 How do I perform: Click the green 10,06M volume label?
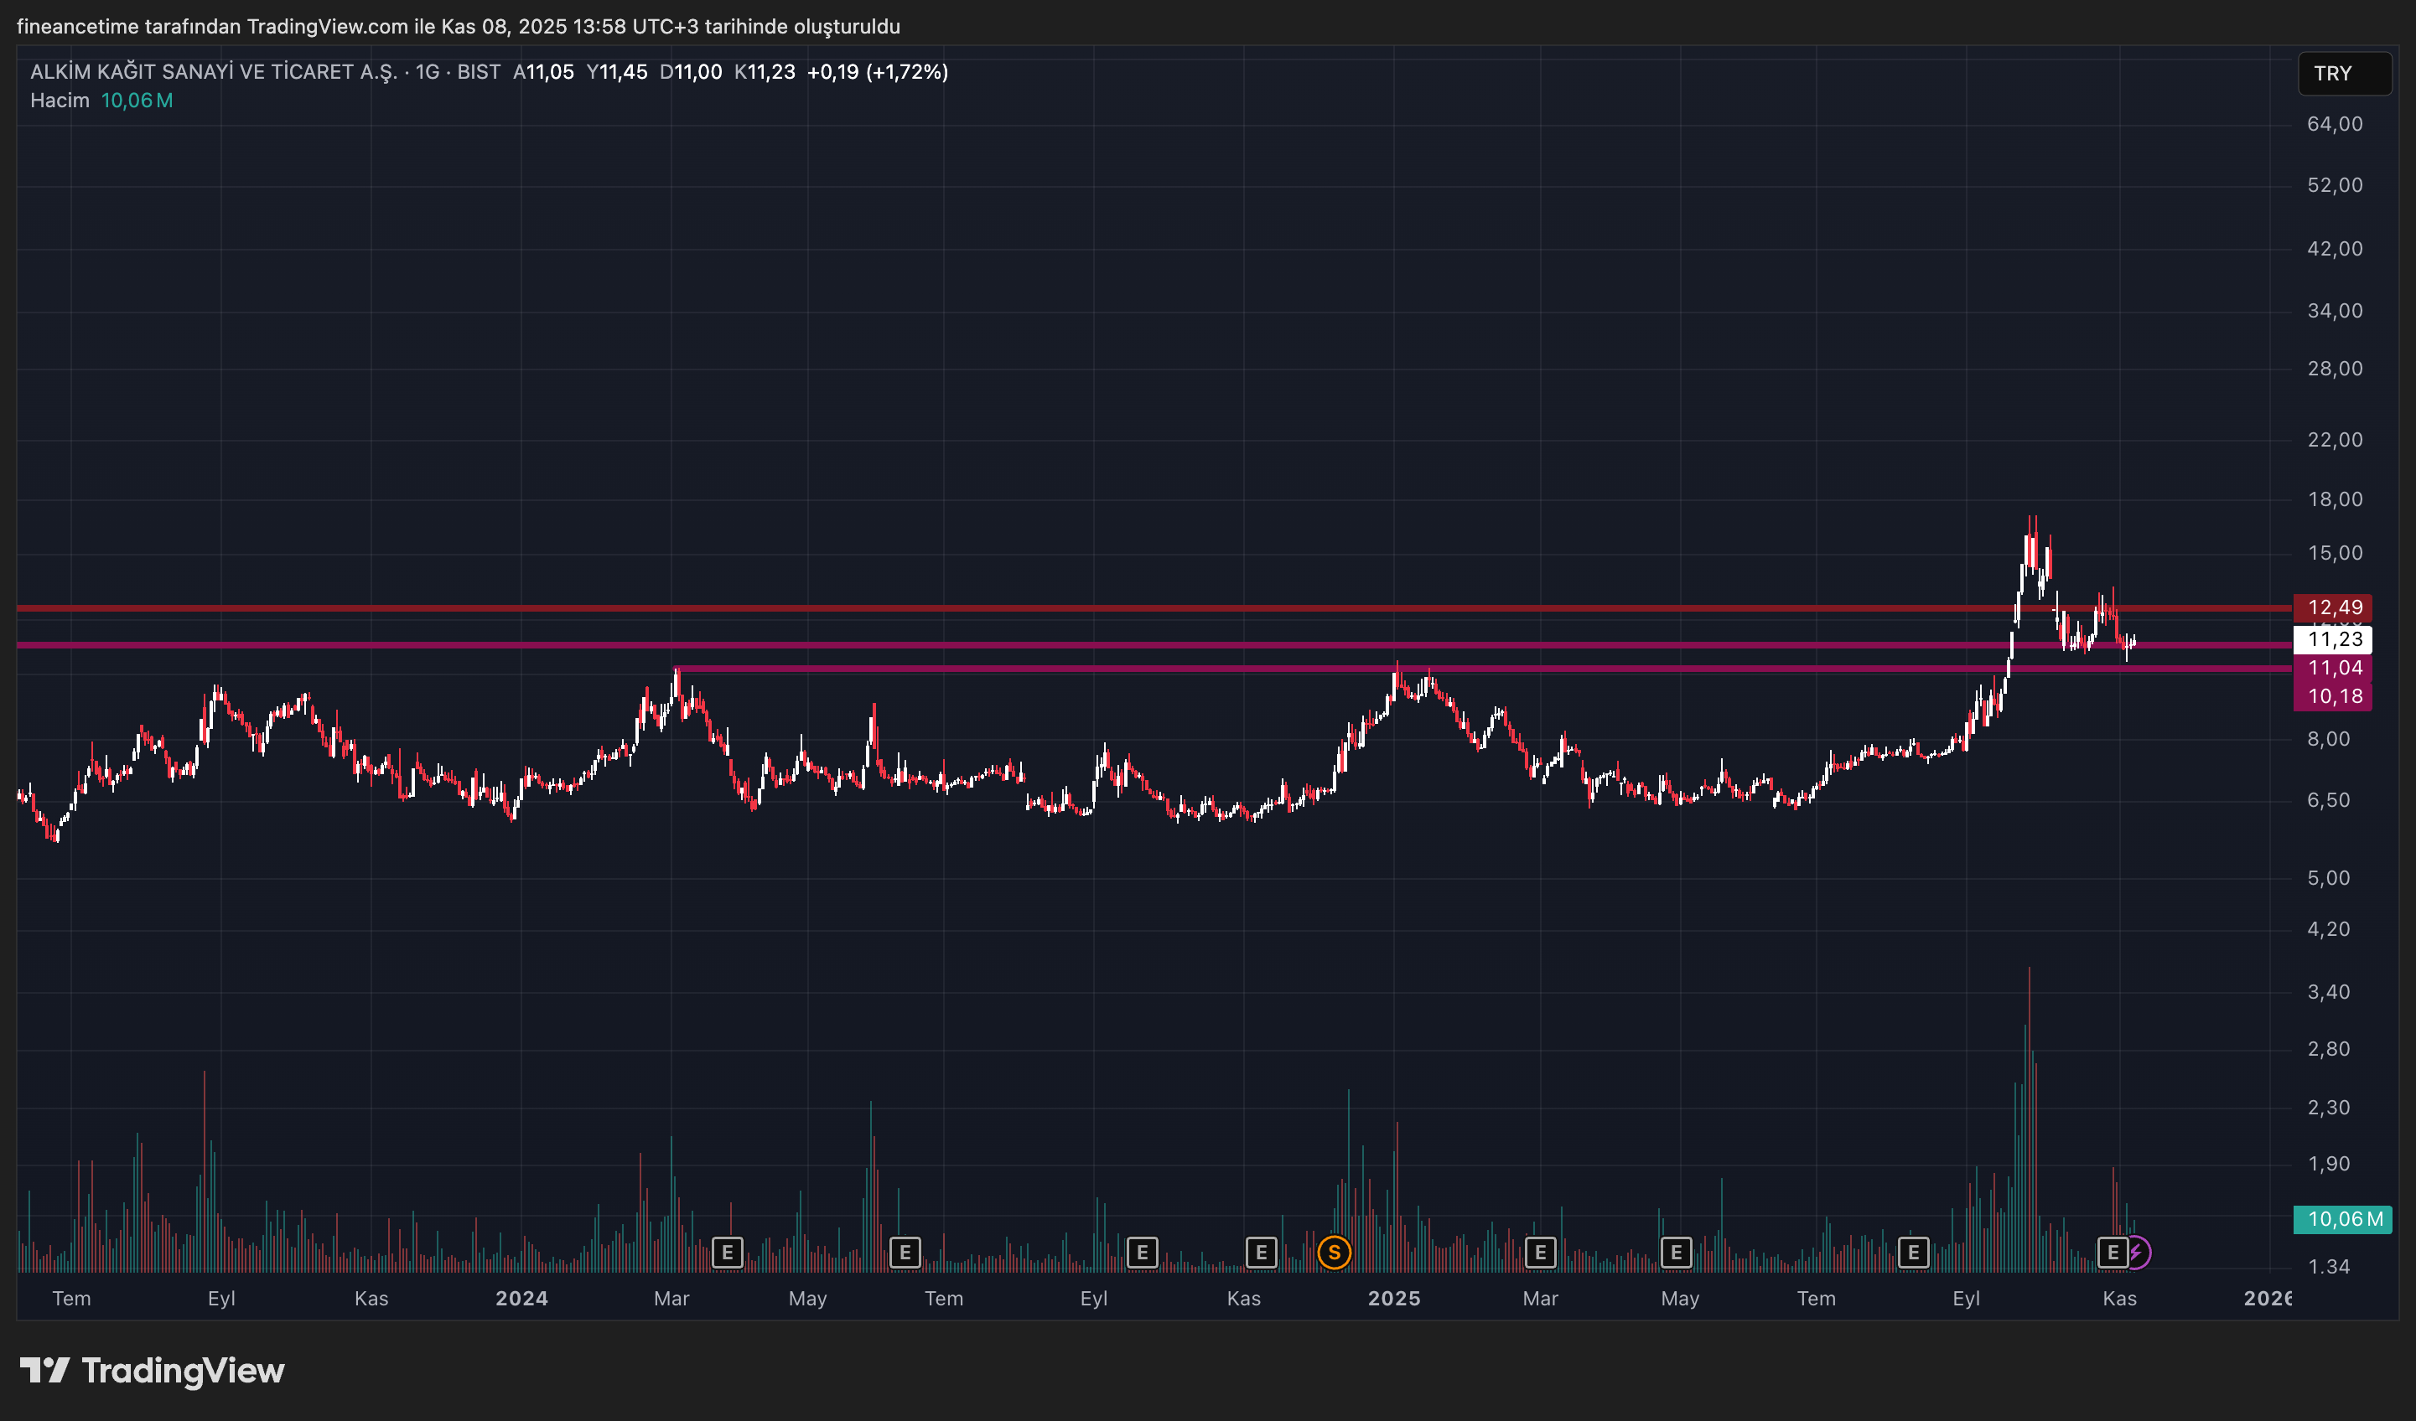coord(2342,1219)
